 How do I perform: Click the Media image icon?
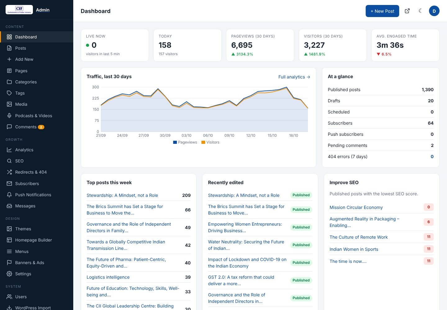click(x=9, y=104)
